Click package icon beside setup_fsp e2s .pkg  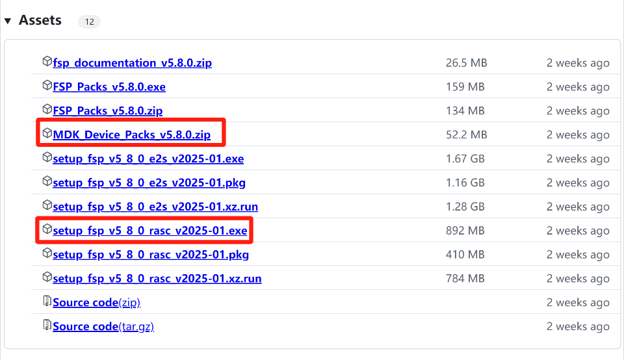coord(47,181)
